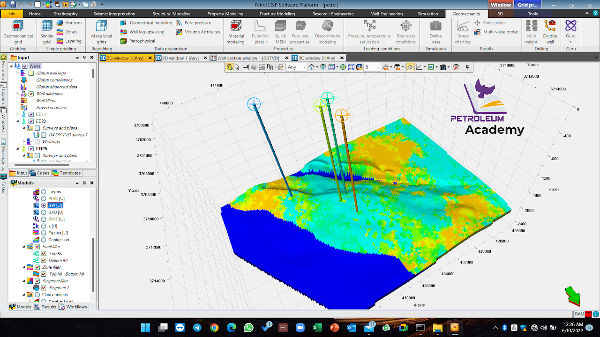The height and width of the screenshot is (337, 600).
Task: Expand the Global well logs node
Action: pos(17,73)
